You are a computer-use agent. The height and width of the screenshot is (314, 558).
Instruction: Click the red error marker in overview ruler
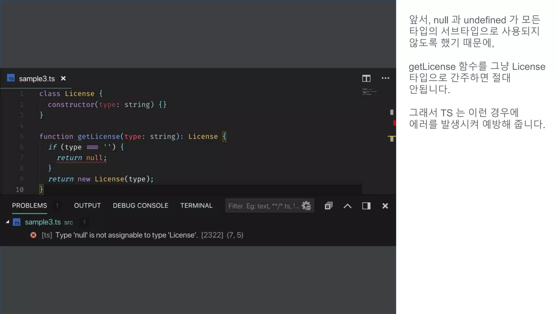pyautogui.click(x=394, y=123)
